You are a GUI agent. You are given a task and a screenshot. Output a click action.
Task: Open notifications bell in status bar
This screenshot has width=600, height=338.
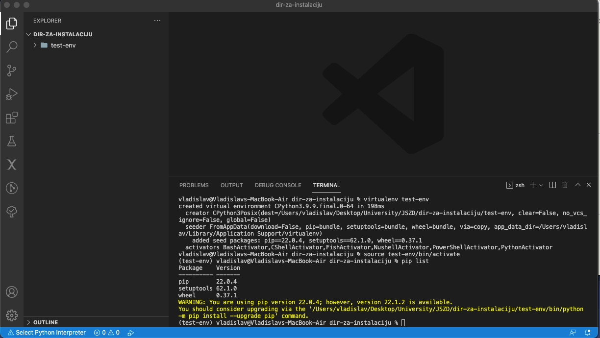[x=588, y=333]
